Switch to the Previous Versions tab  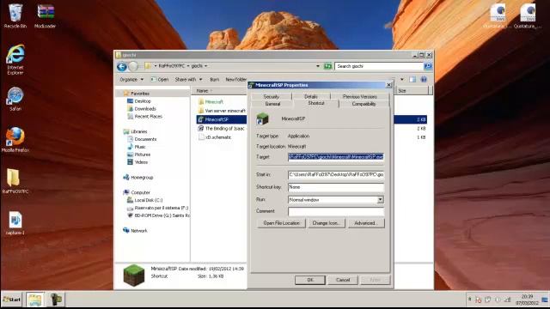360,96
